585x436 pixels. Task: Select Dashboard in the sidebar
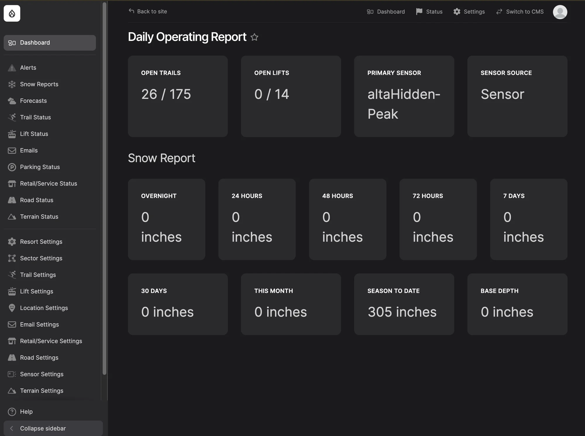[50, 43]
